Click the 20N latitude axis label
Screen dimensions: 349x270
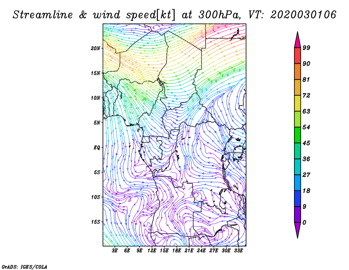(x=96, y=48)
